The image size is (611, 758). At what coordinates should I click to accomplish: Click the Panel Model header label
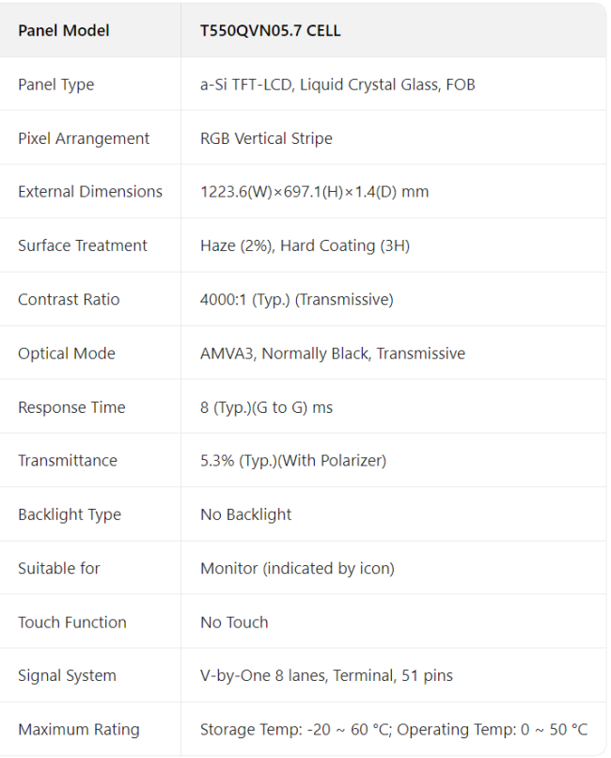click(63, 30)
